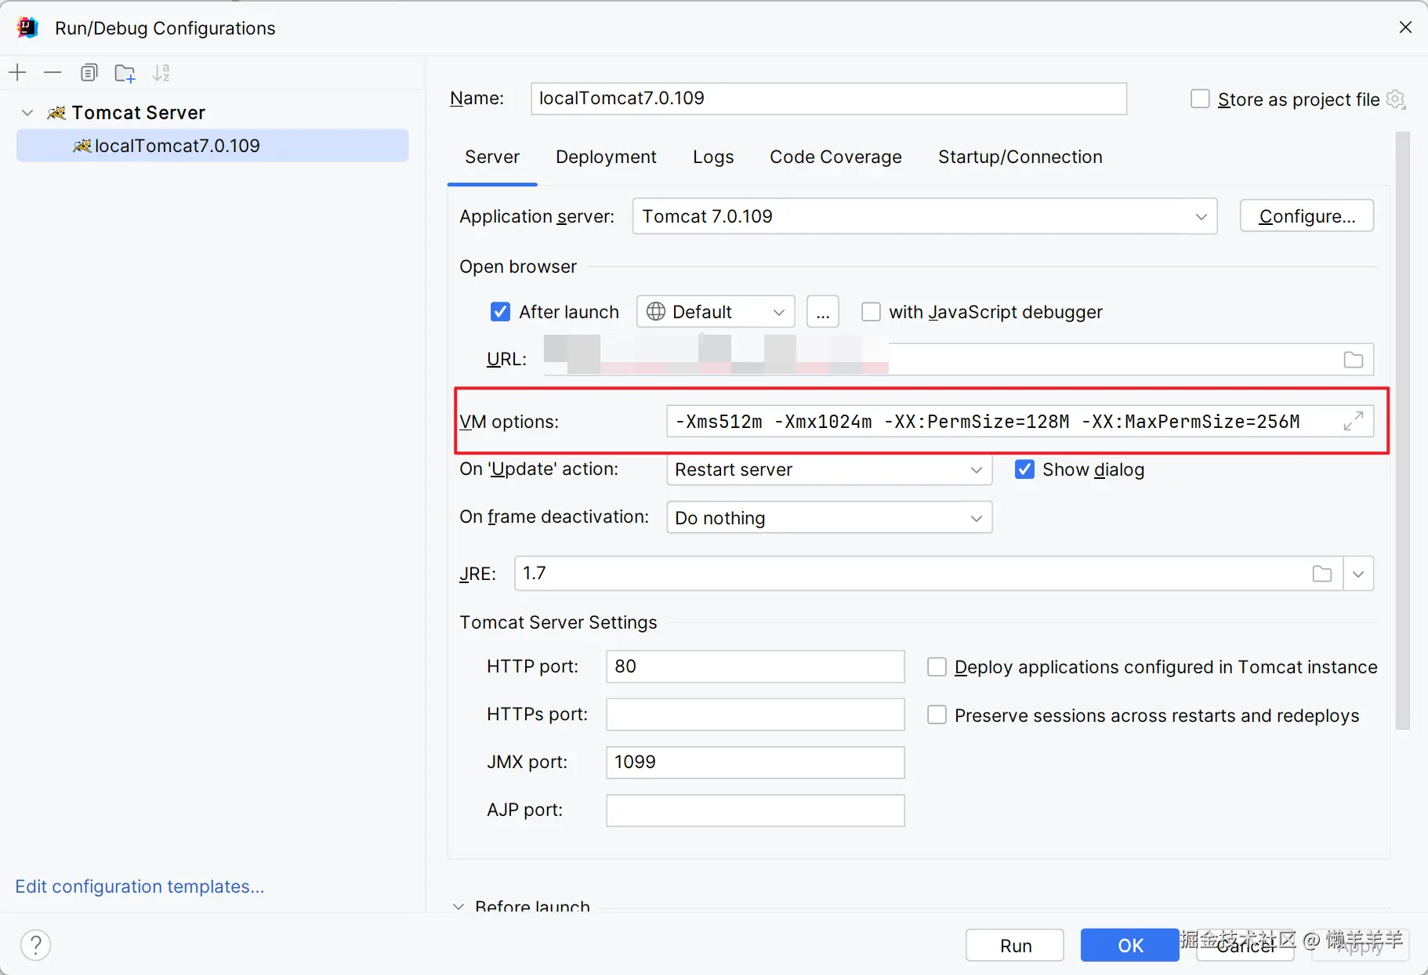
Task: Click the Name input field
Action: 829,99
